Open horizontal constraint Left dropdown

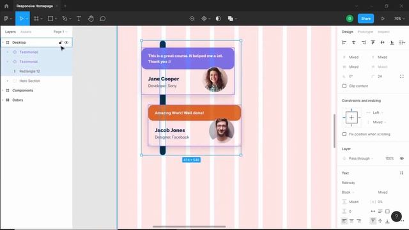tap(378, 112)
